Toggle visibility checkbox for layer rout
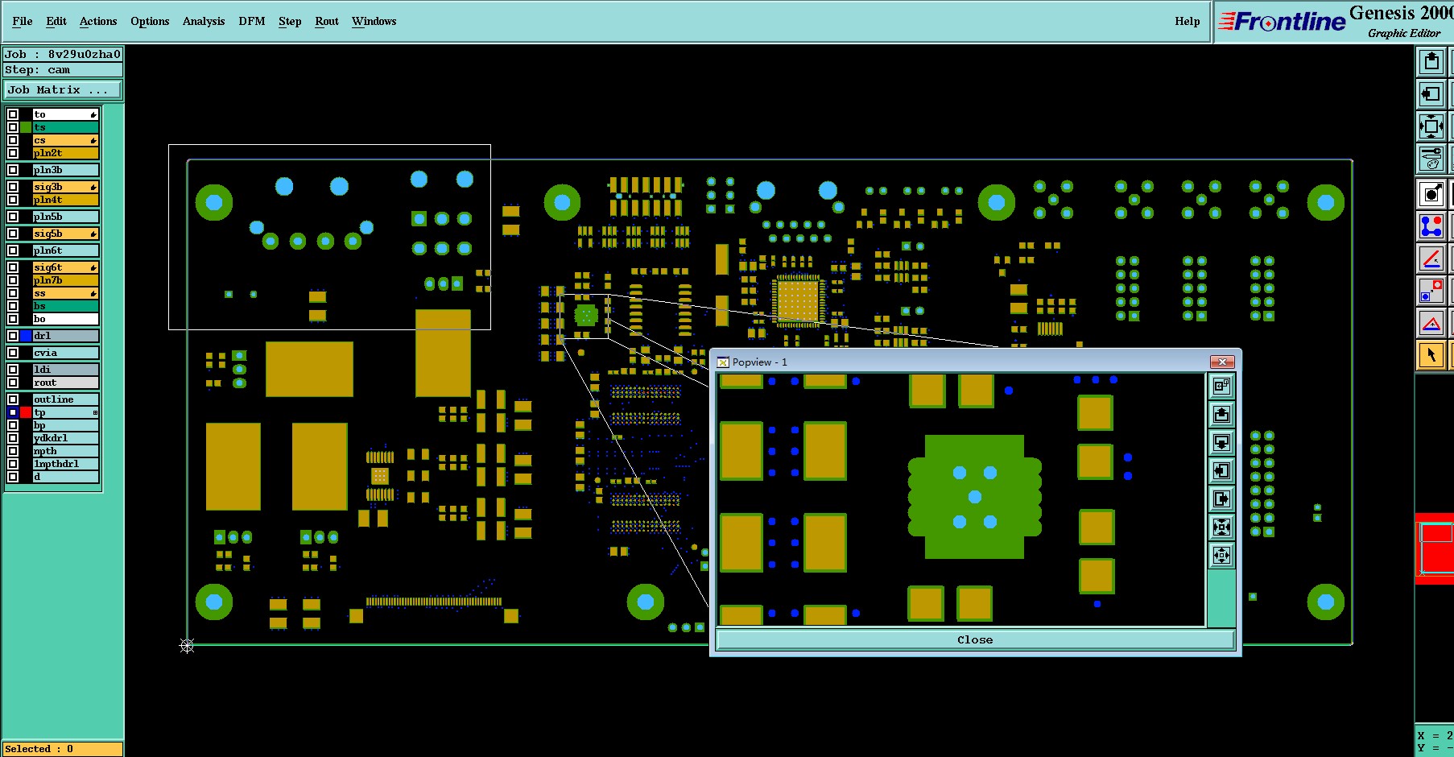1454x757 pixels. tap(13, 383)
